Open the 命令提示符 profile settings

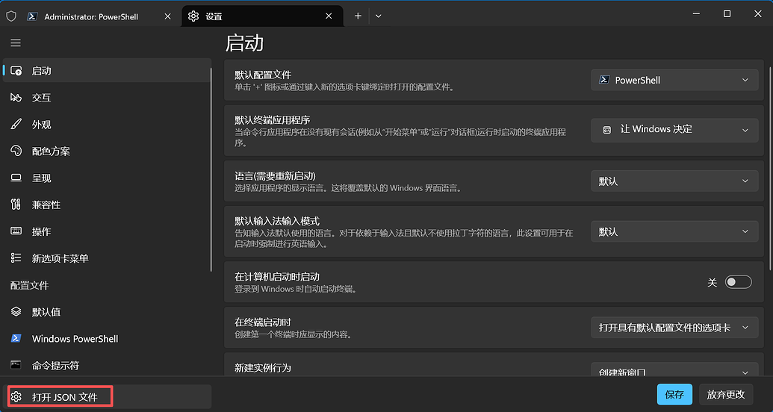(x=107, y=365)
